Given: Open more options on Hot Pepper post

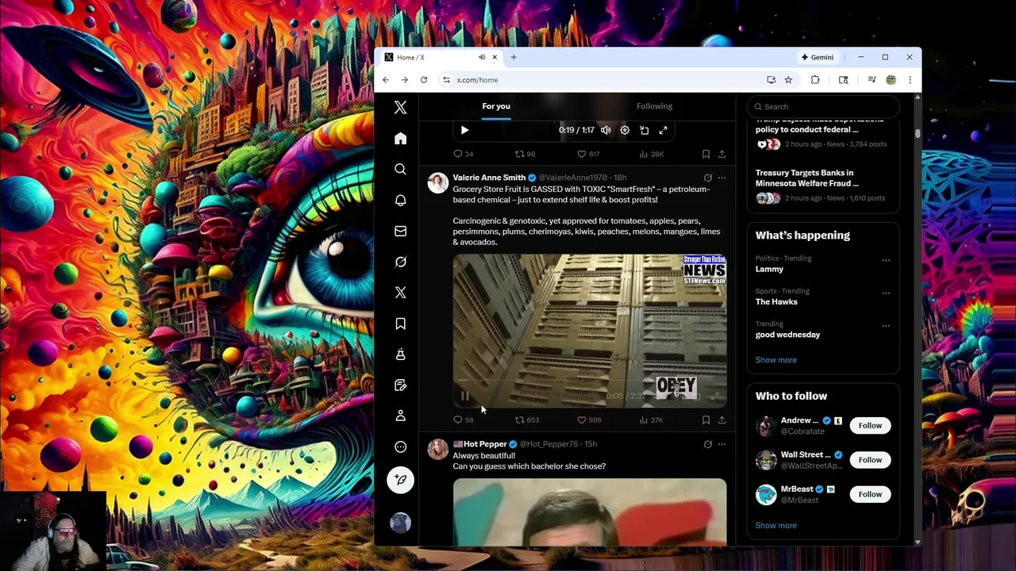Looking at the screenshot, I should [722, 444].
